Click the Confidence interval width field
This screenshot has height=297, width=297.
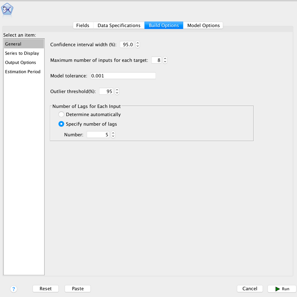(127, 45)
